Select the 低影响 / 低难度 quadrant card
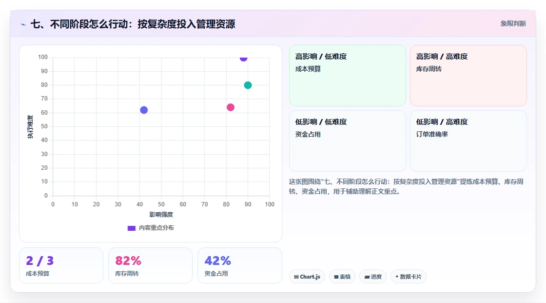 (348, 141)
